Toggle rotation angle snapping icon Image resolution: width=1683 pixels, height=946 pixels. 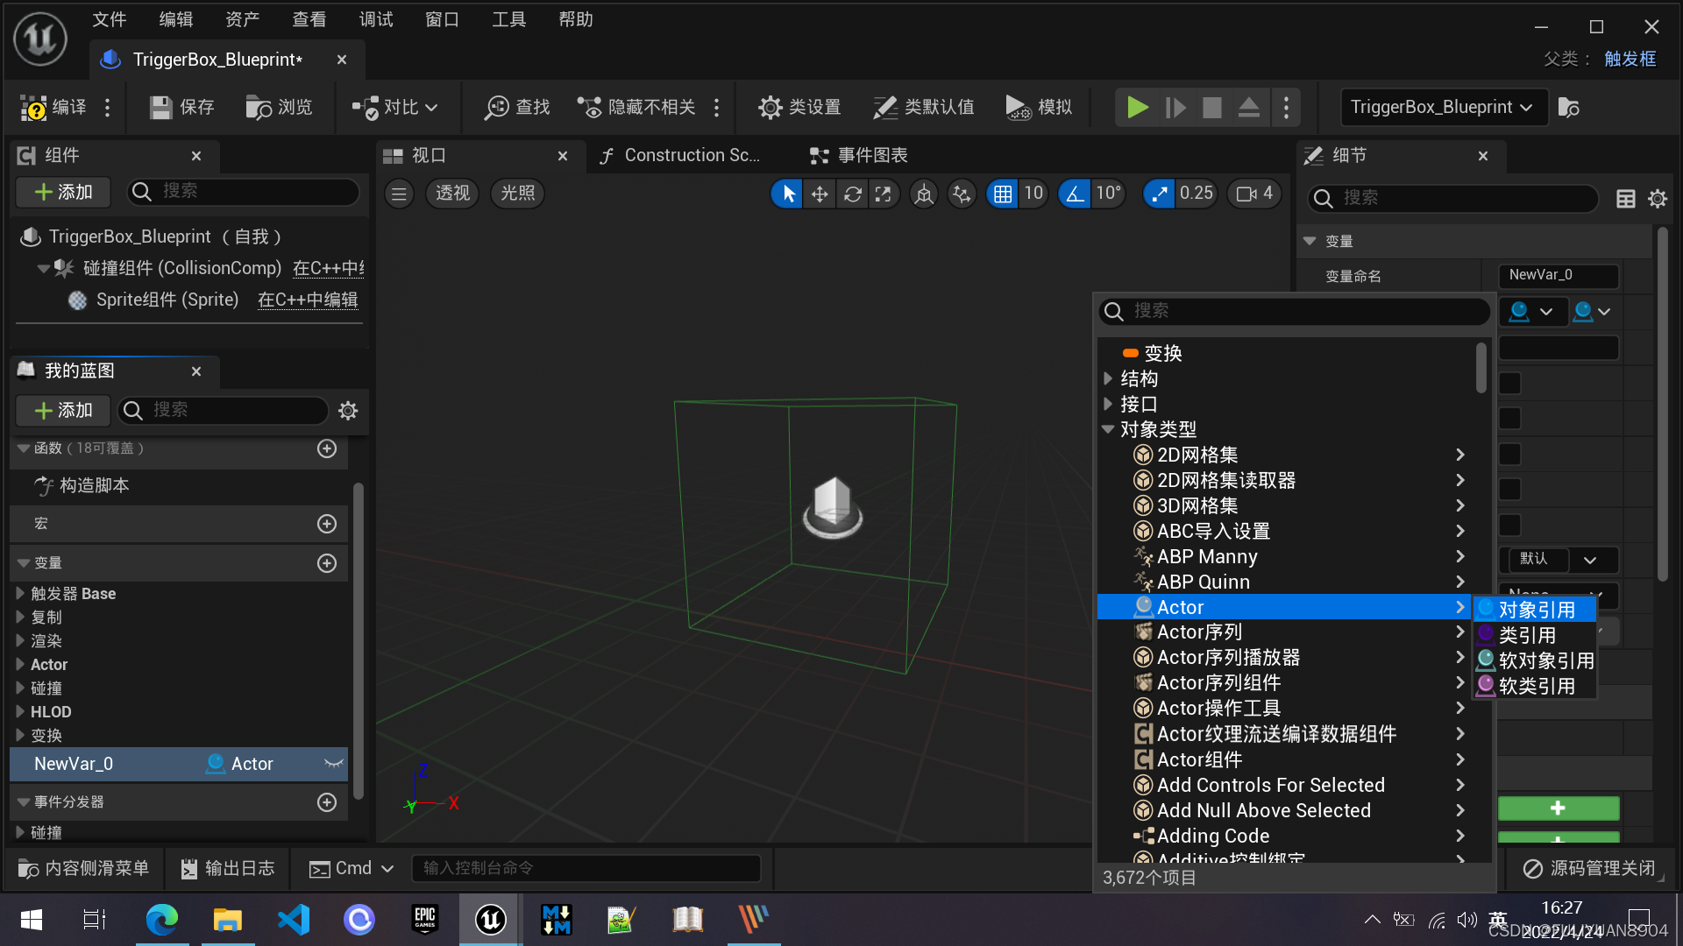pos(1075,194)
